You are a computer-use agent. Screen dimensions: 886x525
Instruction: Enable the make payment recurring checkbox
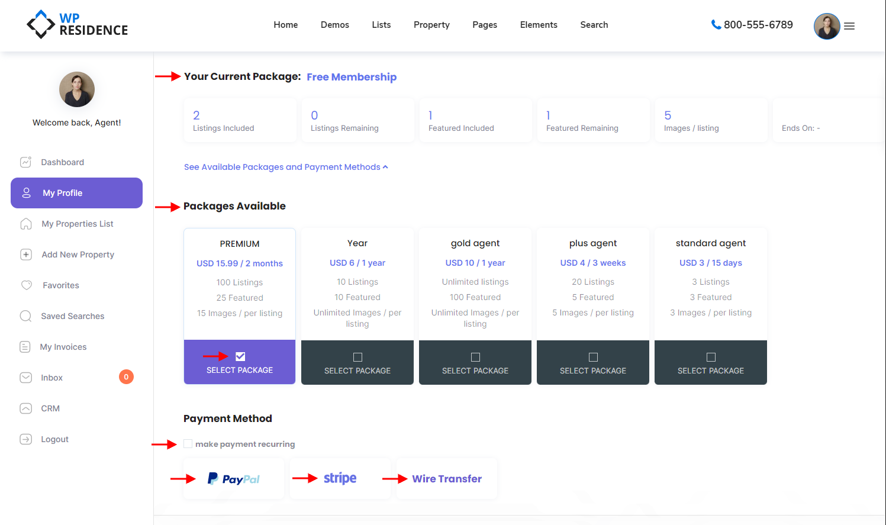188,444
